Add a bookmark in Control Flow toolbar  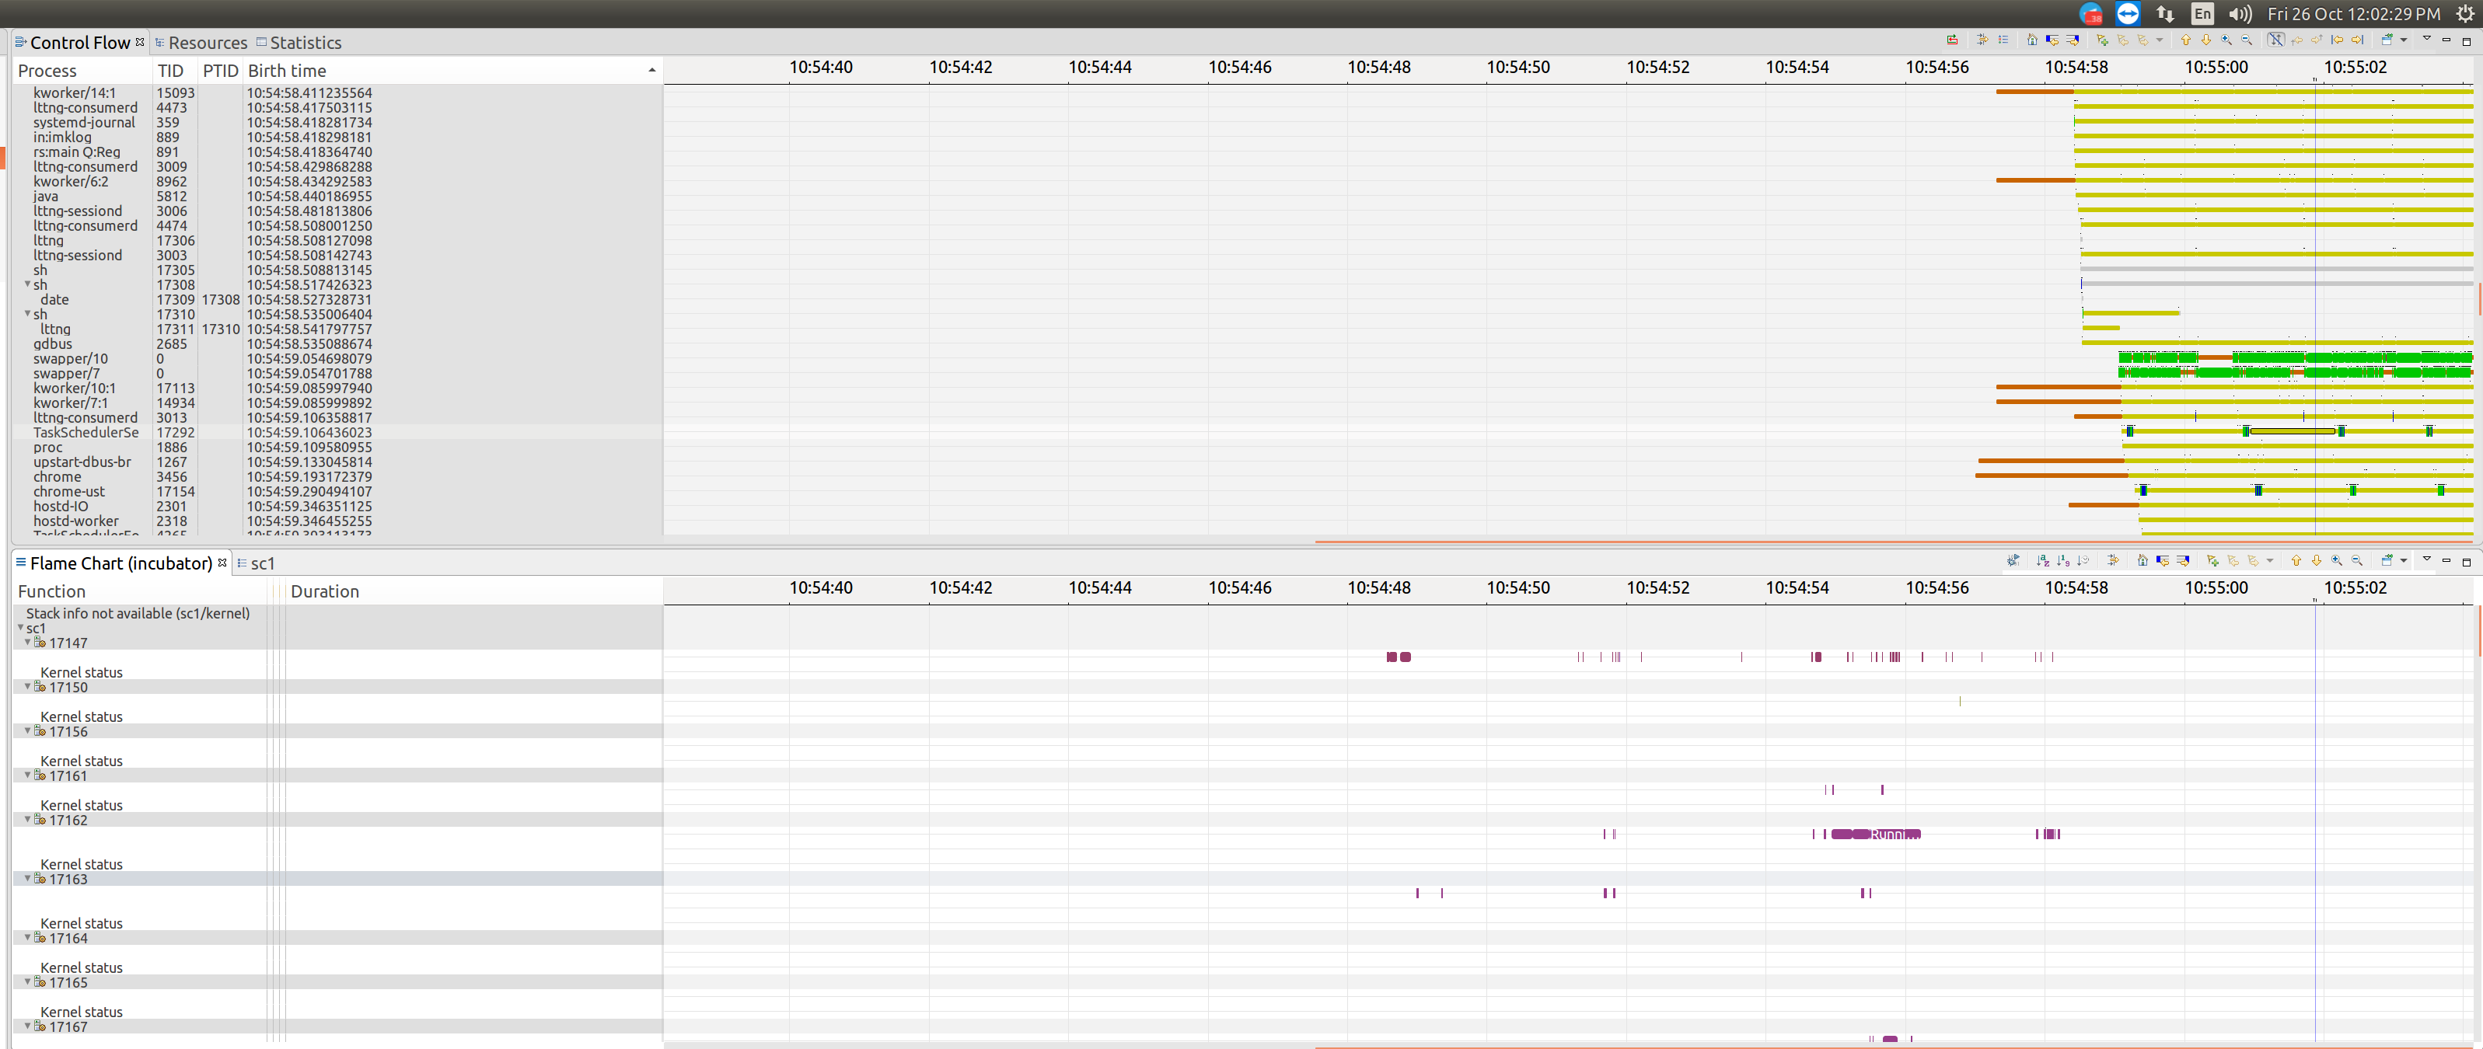pyautogui.click(x=2102, y=40)
